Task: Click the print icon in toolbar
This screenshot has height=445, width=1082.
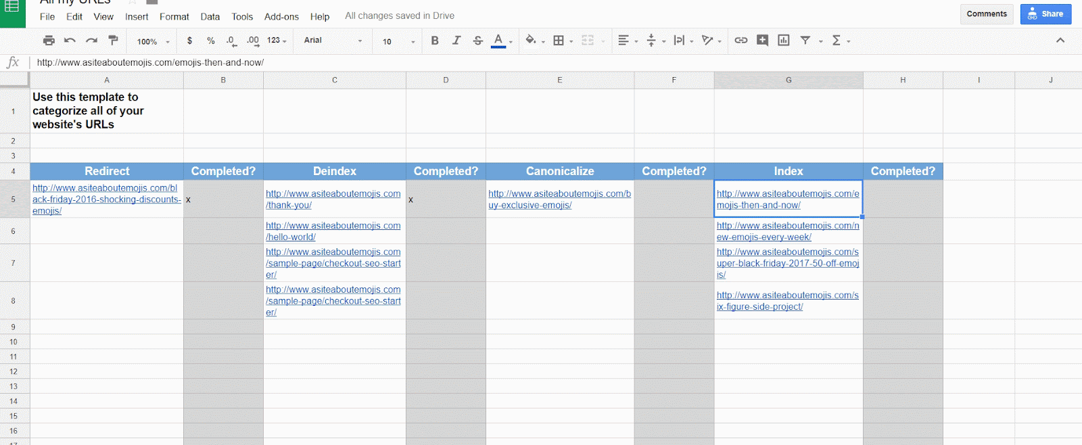Action: tap(49, 41)
